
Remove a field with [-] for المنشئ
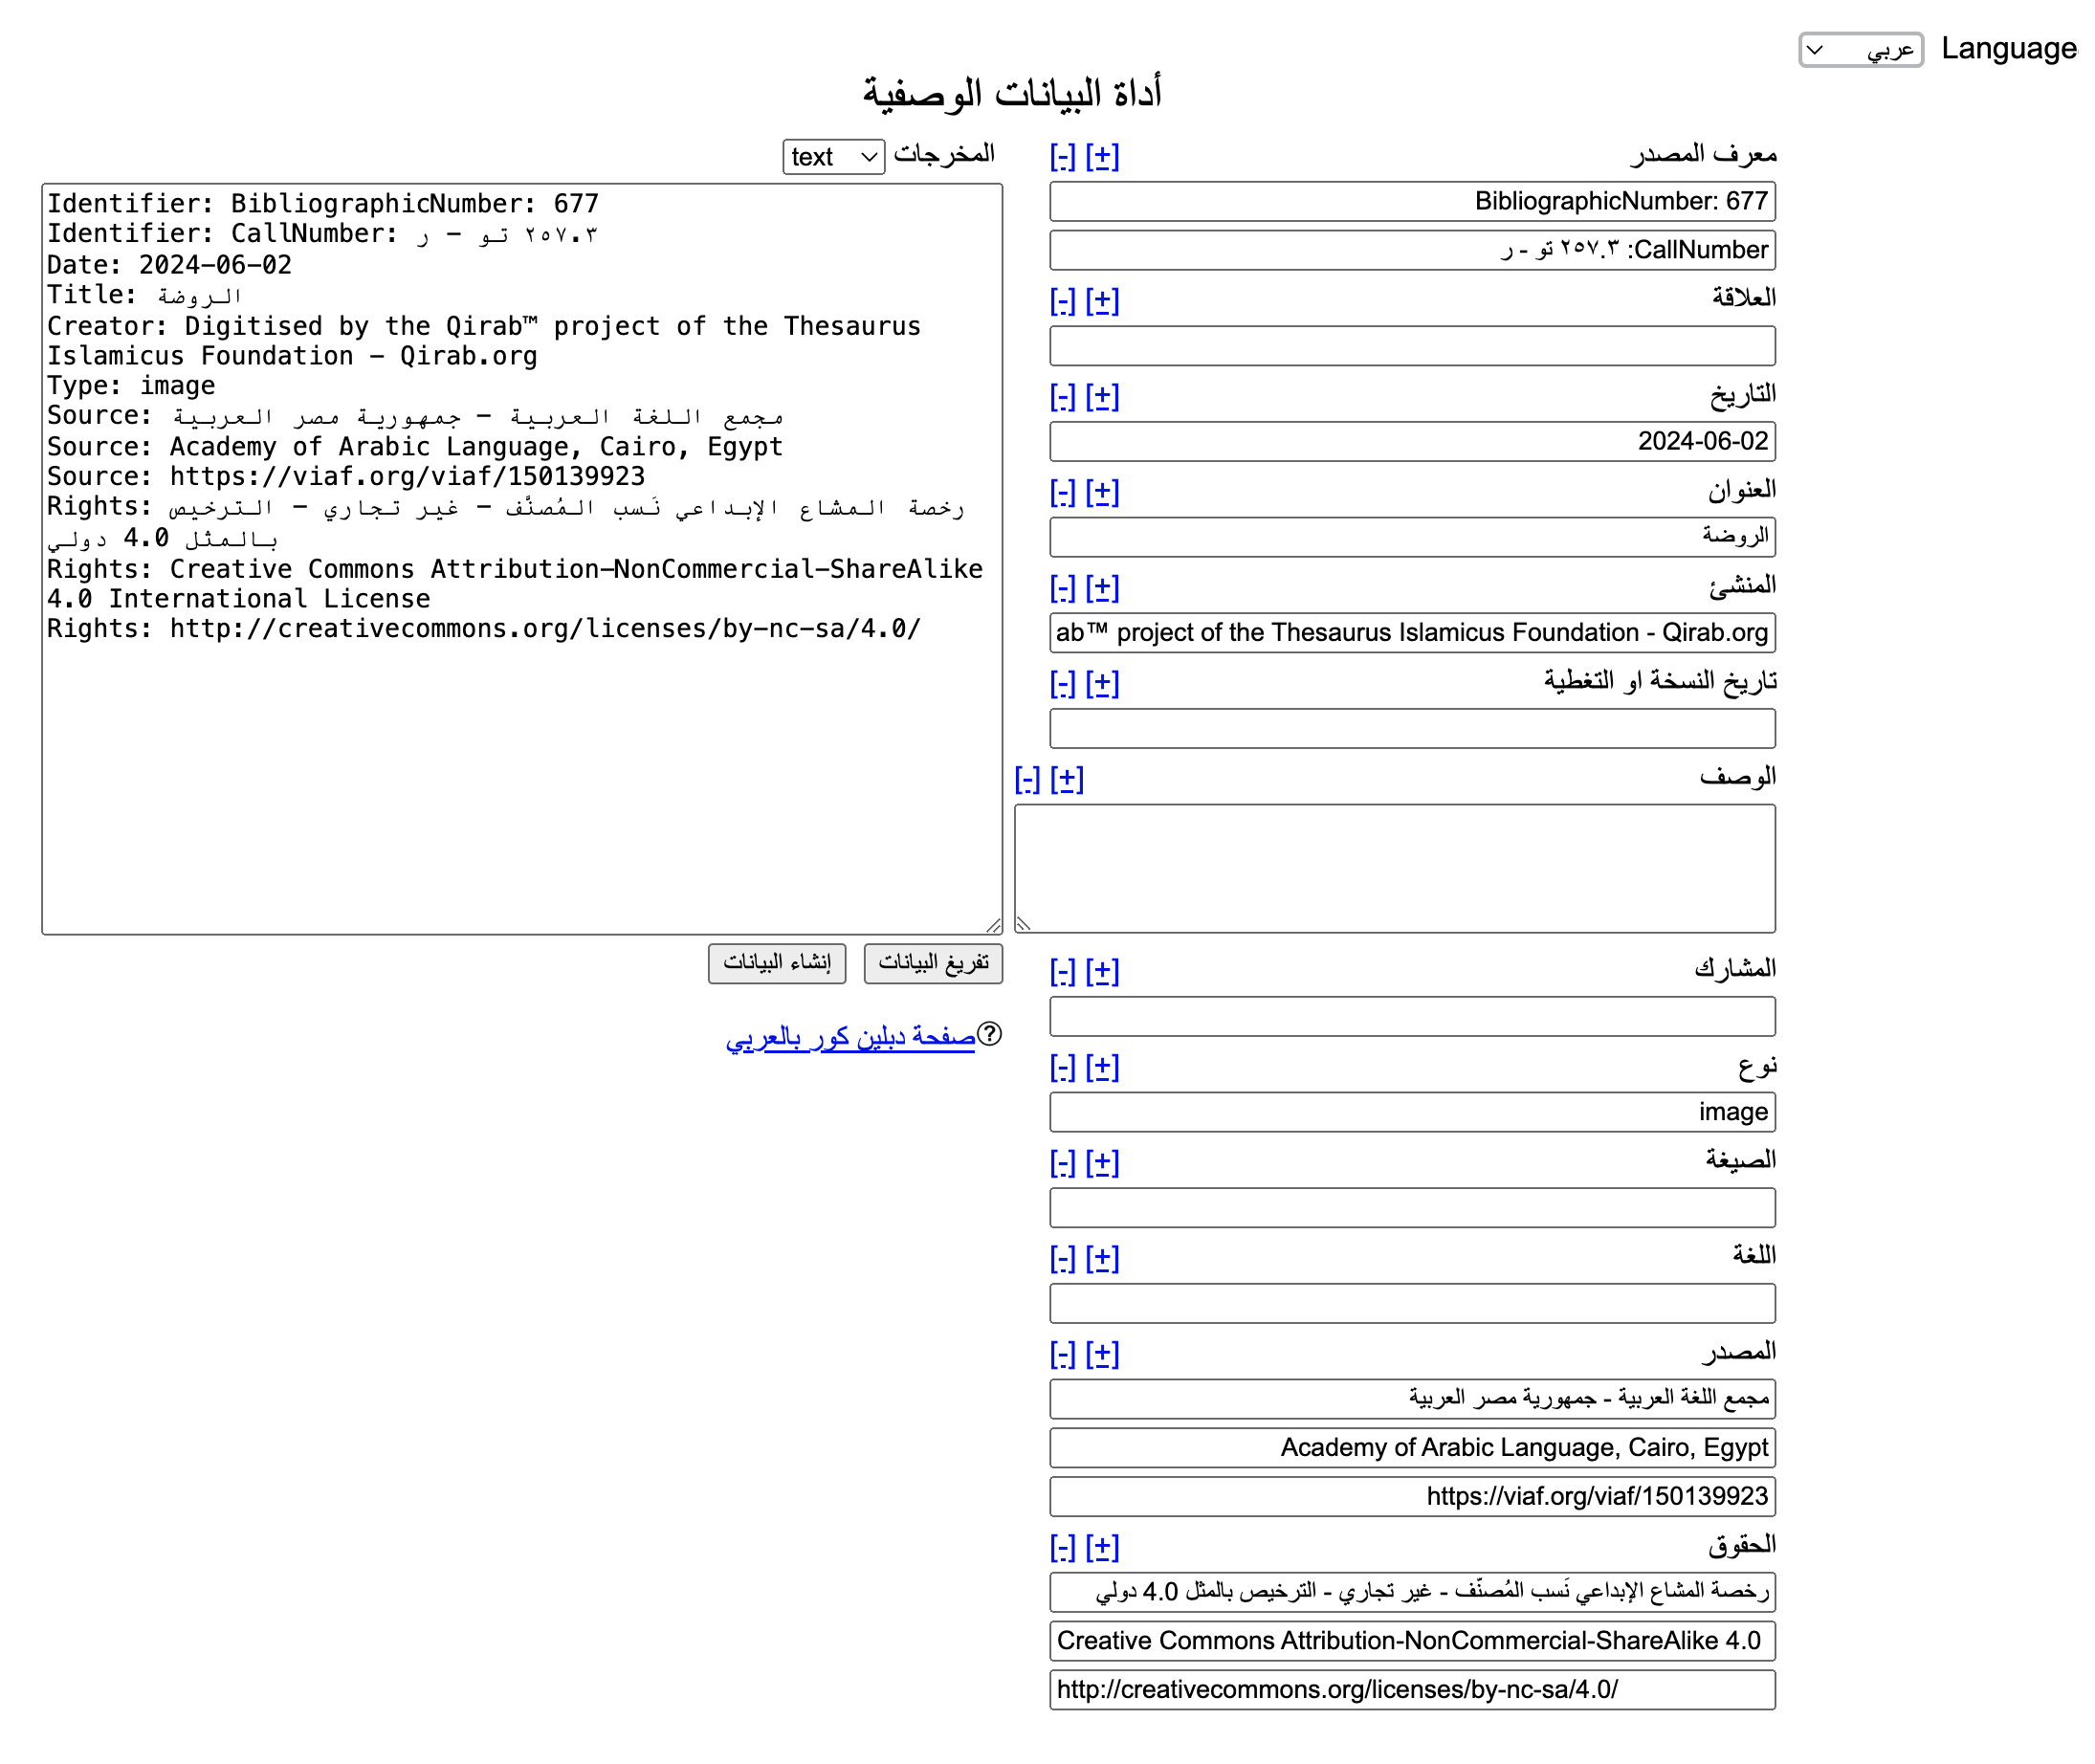click(x=1062, y=588)
